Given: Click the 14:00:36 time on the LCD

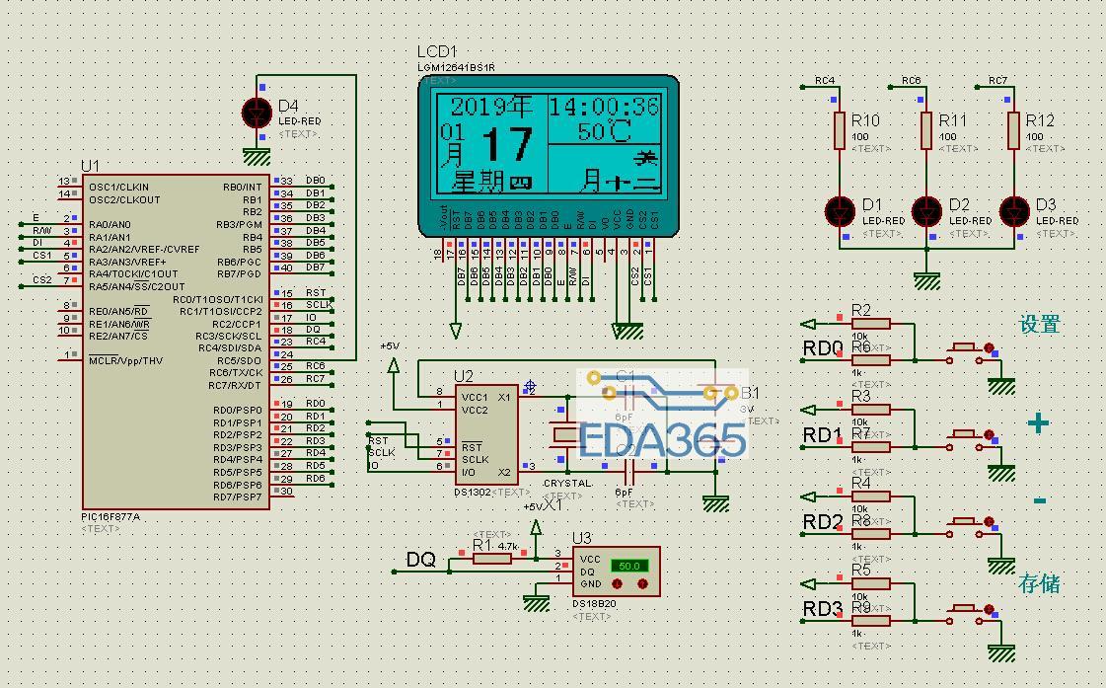Looking at the screenshot, I should click(x=605, y=107).
